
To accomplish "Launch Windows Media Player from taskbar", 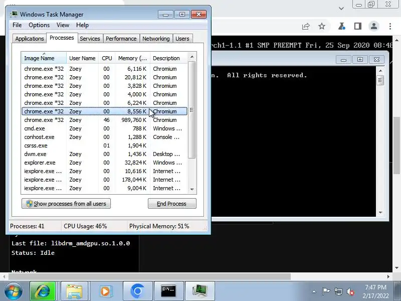I will (105, 291).
